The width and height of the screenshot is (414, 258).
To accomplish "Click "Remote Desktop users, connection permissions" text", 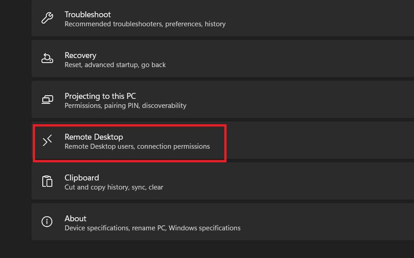I will click(x=137, y=146).
